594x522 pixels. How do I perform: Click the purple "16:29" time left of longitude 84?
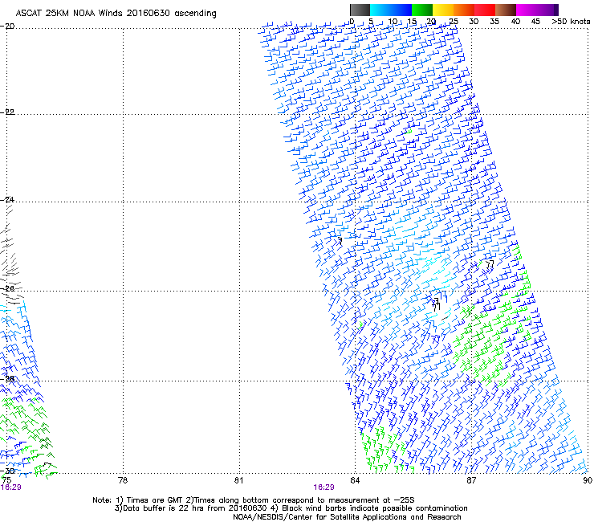coord(324,487)
